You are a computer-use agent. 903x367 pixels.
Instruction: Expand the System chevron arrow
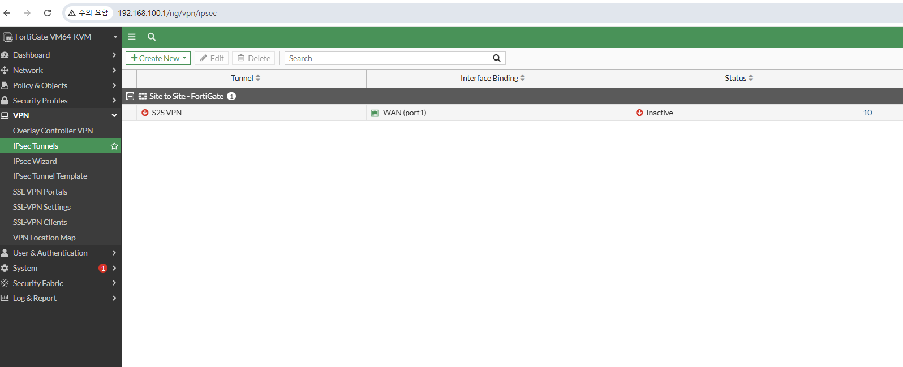(114, 268)
